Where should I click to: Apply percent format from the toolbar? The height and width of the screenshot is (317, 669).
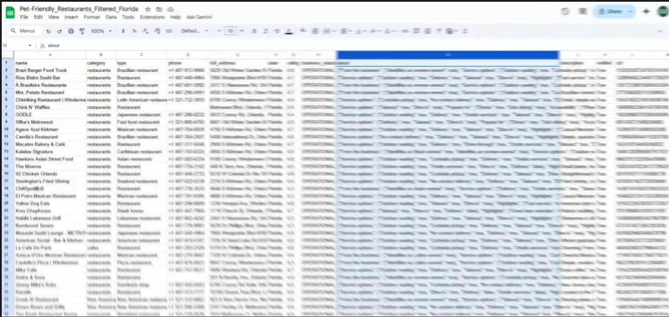pos(134,31)
